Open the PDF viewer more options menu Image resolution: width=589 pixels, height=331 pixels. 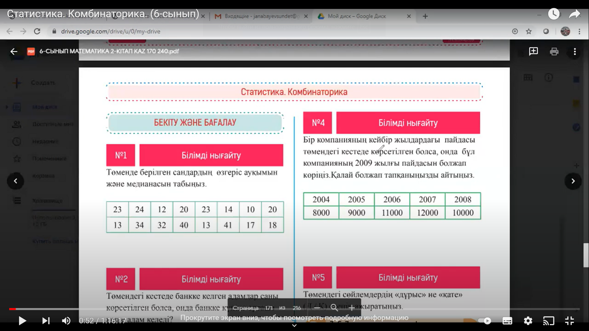point(575,51)
